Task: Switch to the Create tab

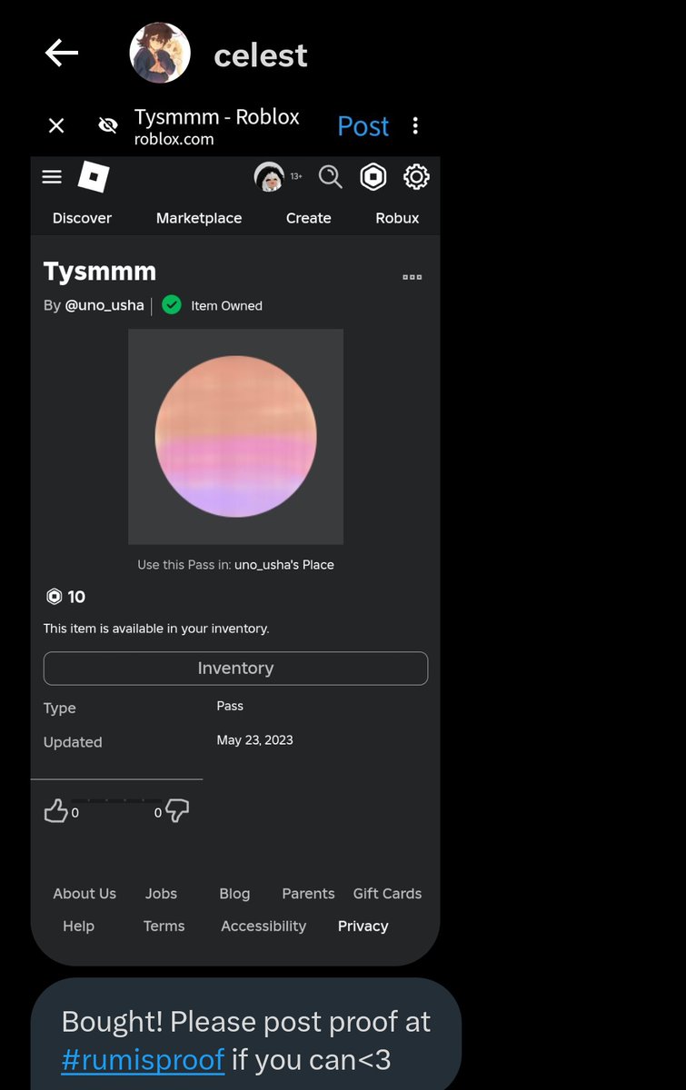Action: tap(309, 218)
